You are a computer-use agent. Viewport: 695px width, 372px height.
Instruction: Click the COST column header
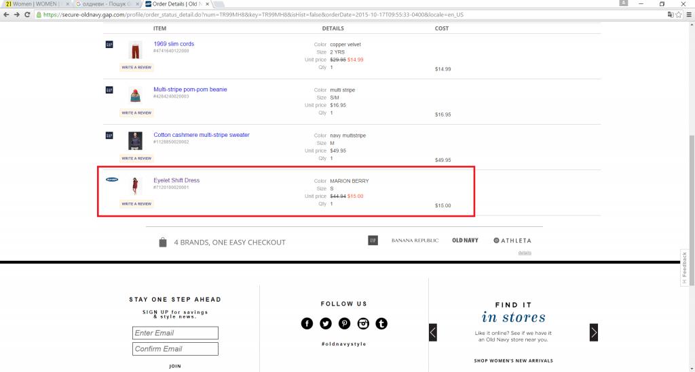coord(441,28)
